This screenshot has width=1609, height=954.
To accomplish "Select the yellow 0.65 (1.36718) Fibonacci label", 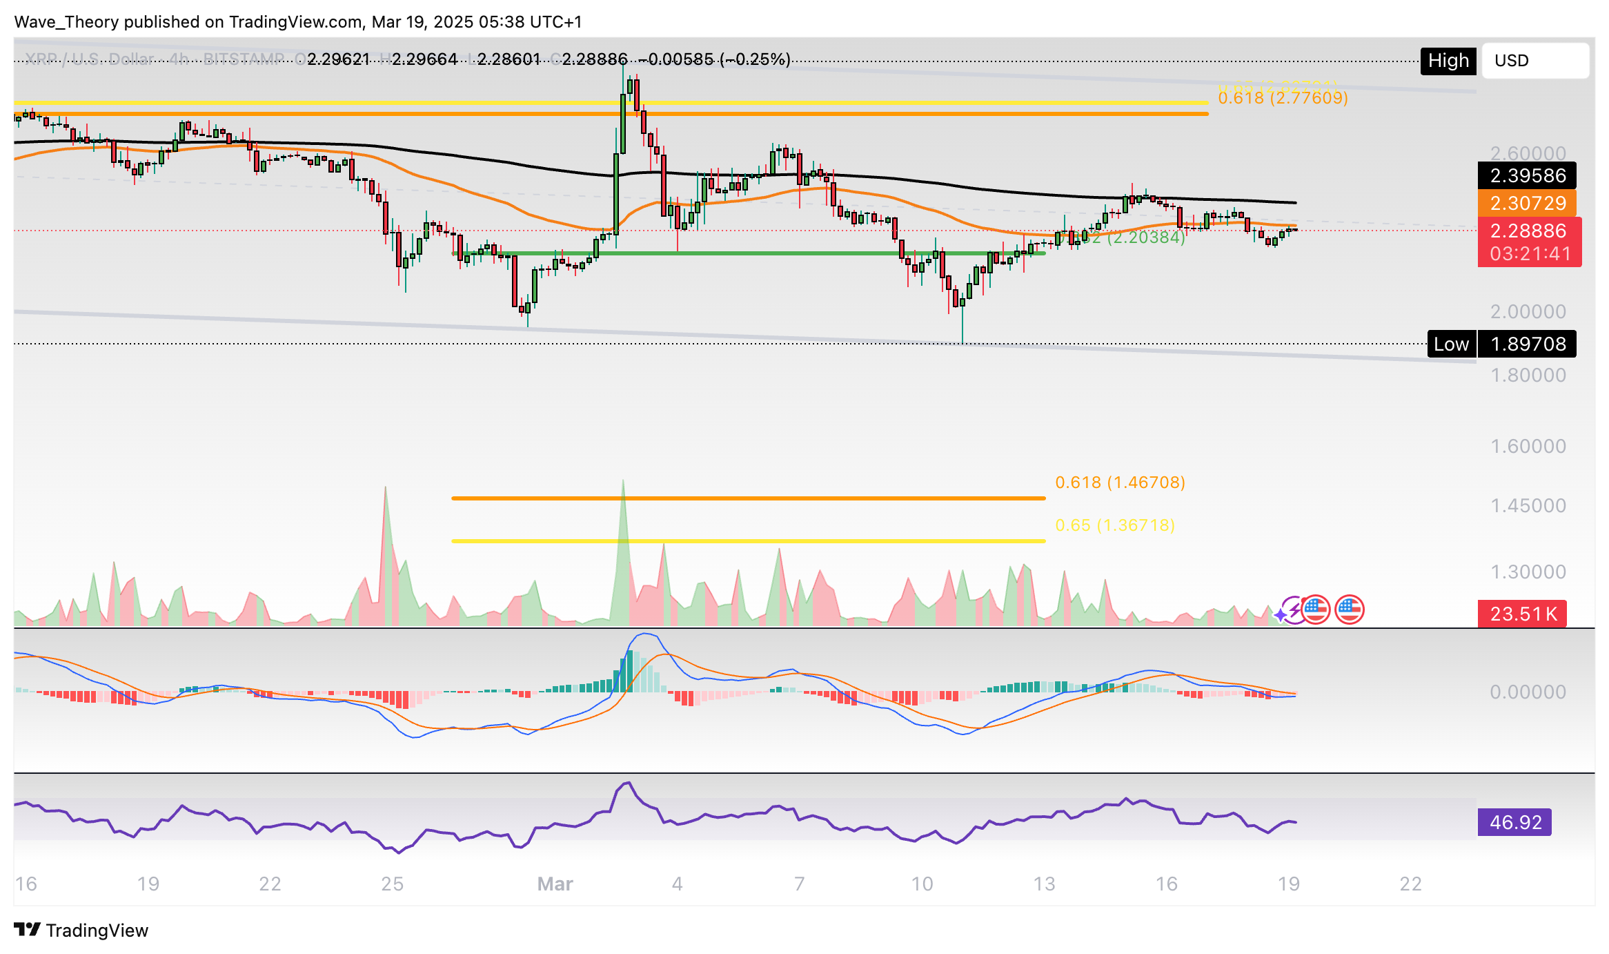I will (1114, 525).
